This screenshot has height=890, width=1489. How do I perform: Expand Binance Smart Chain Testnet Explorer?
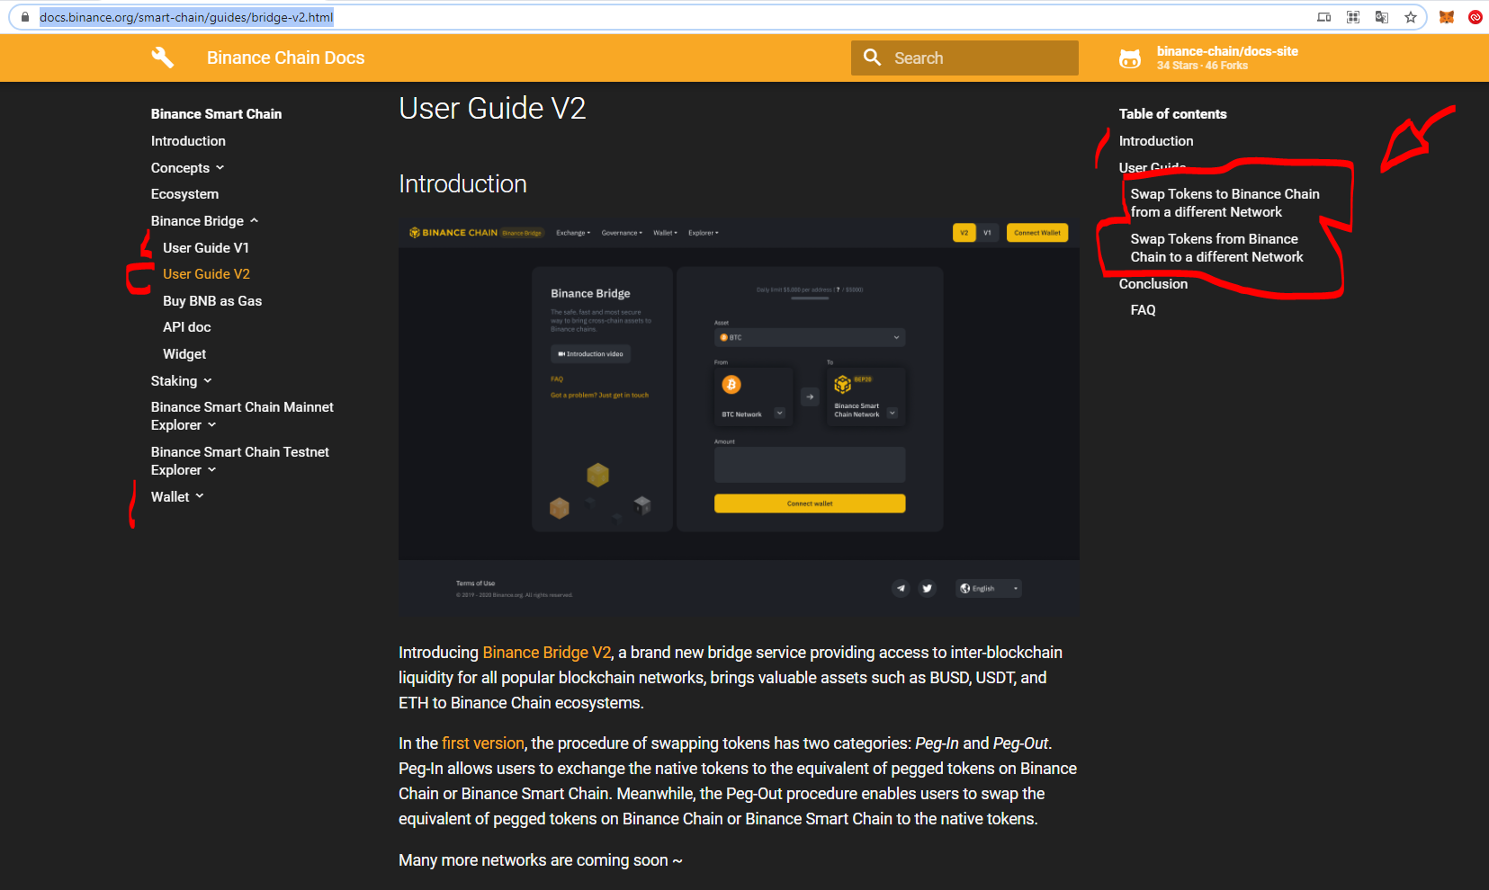click(240, 461)
